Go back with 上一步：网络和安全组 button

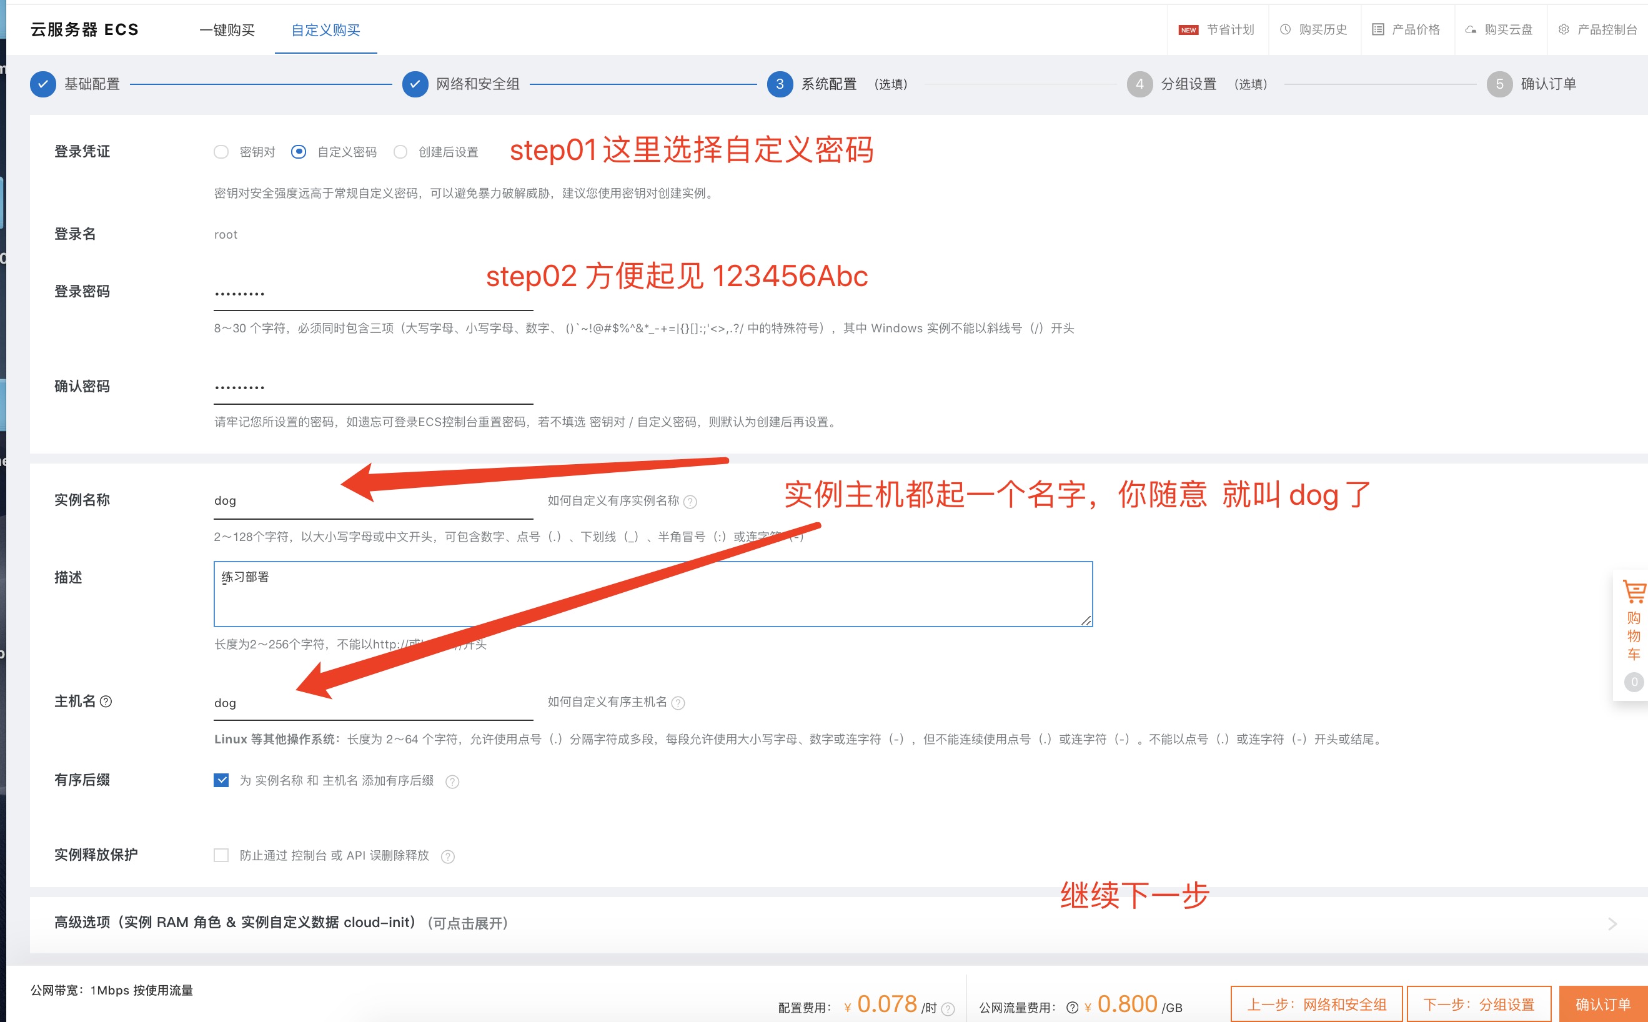tap(1316, 1004)
